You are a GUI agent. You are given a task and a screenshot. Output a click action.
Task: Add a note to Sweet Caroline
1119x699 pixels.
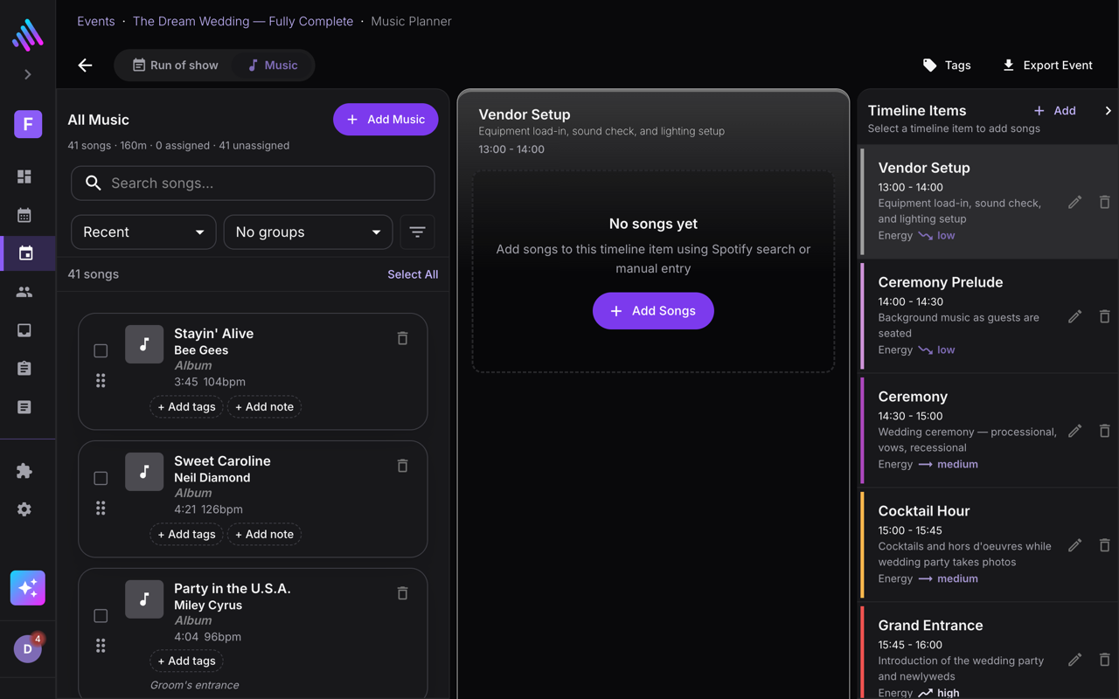264,535
